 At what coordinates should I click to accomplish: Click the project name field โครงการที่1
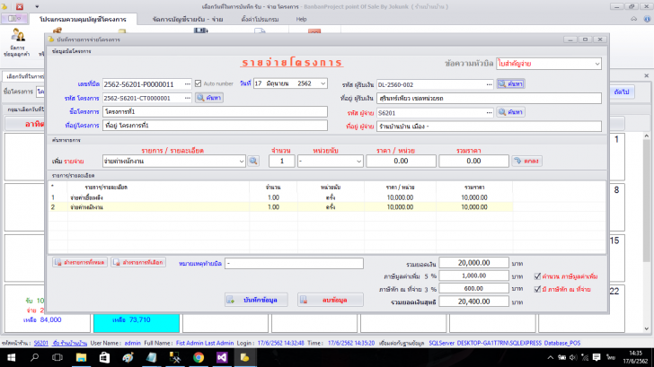[215, 111]
